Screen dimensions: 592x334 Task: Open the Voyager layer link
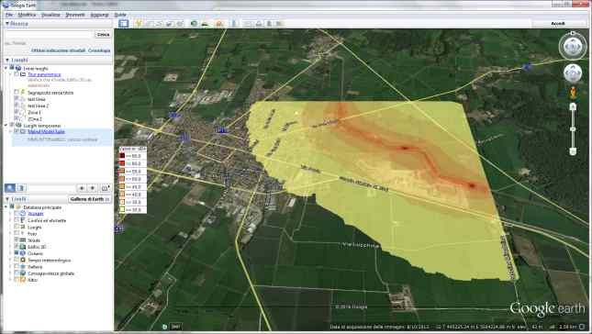coord(36,214)
